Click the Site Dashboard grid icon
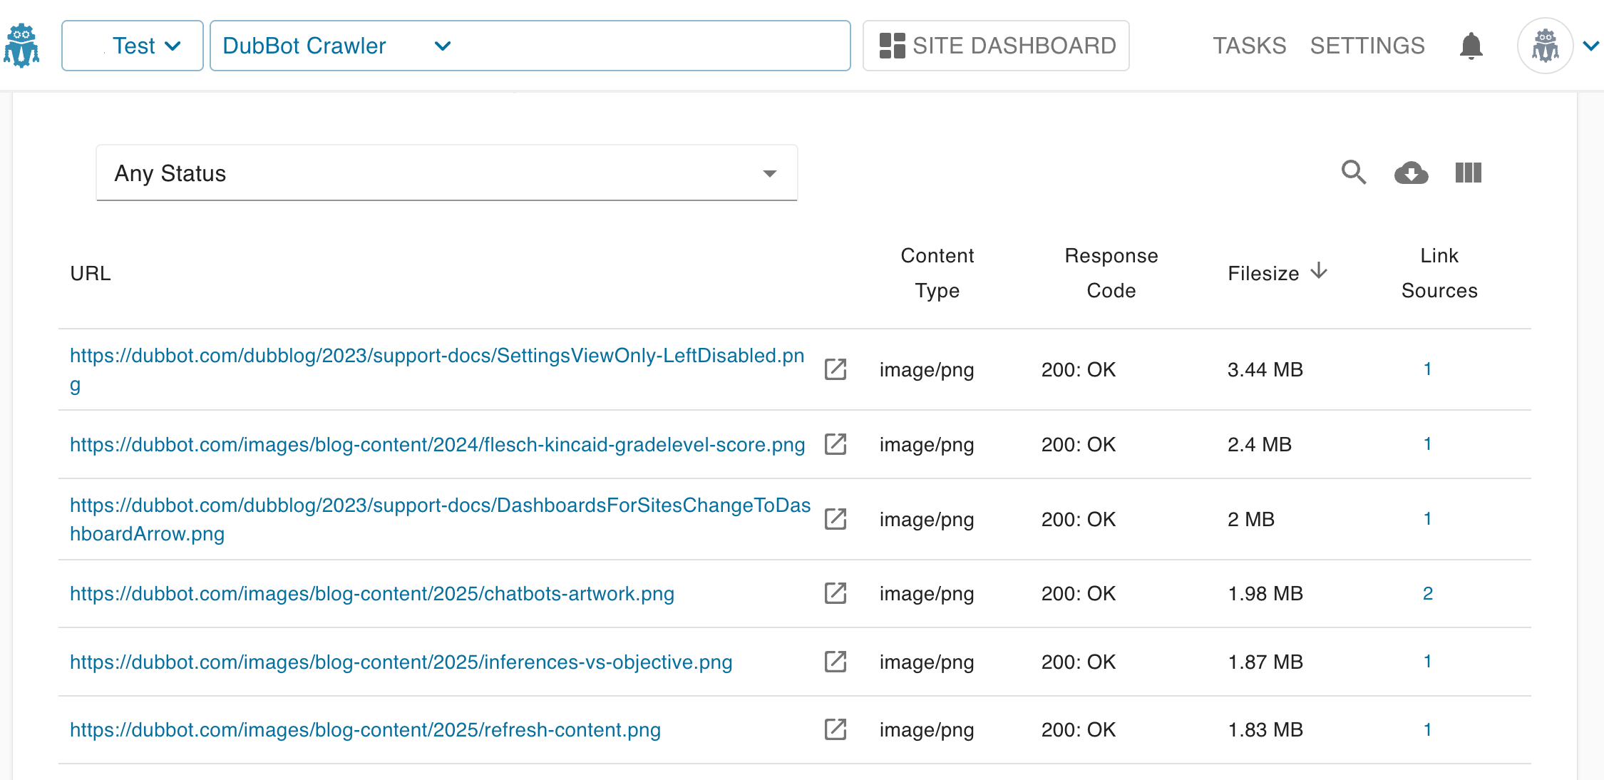 point(891,44)
